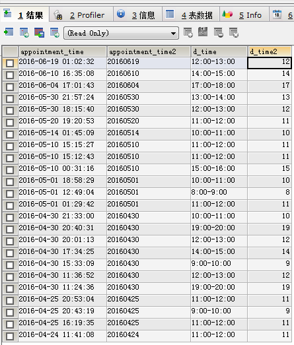This screenshot has width=294, height=345.
Task: Tick checkbox for 2016-05-30 18:15:40 row
Action: [x=10, y=111]
